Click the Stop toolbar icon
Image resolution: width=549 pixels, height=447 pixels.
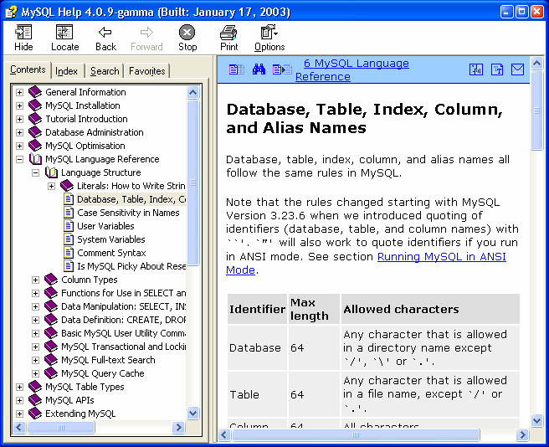click(x=187, y=33)
